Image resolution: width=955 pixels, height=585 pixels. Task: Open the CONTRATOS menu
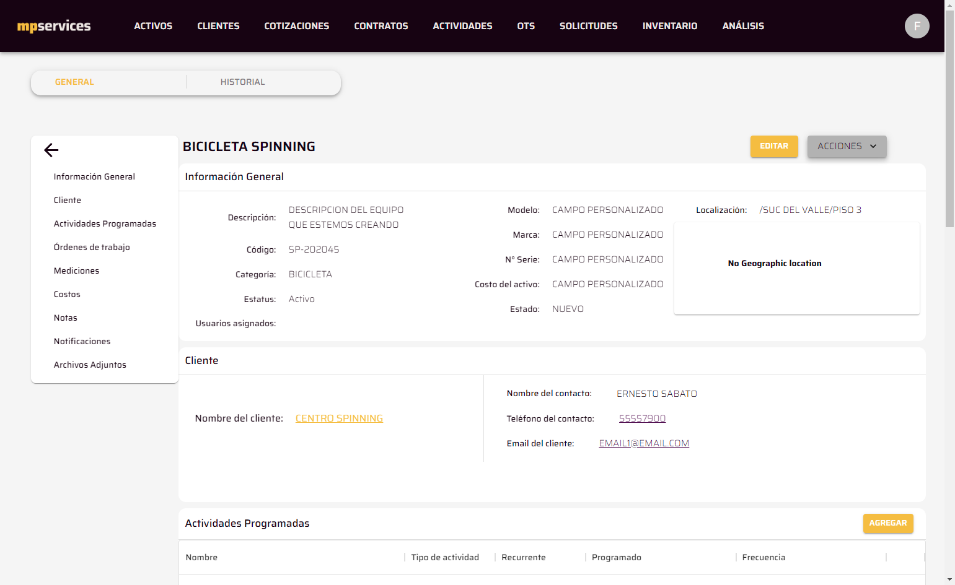381,26
